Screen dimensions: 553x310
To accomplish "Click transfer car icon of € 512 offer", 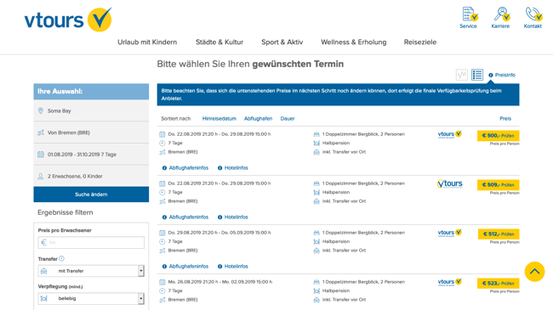I will [x=316, y=251].
